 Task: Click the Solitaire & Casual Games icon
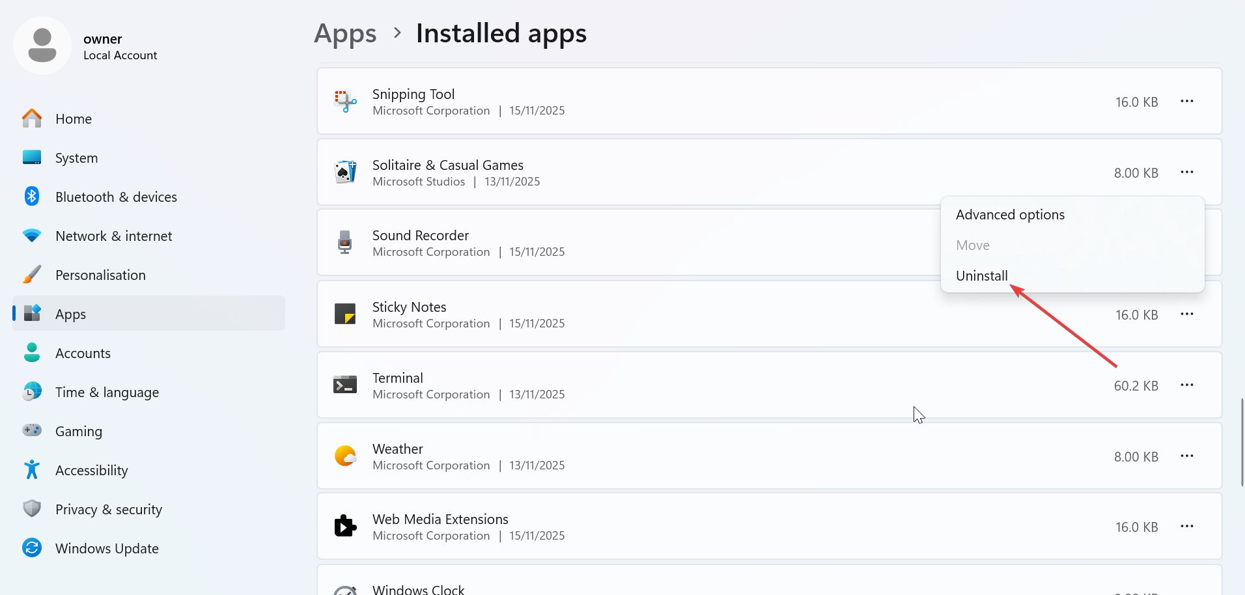click(345, 173)
